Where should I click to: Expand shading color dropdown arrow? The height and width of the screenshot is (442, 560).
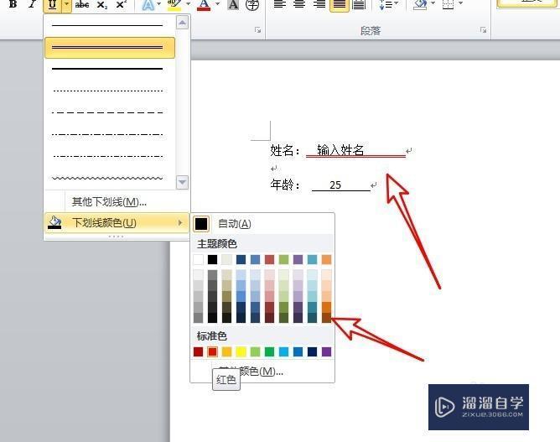click(433, 3)
